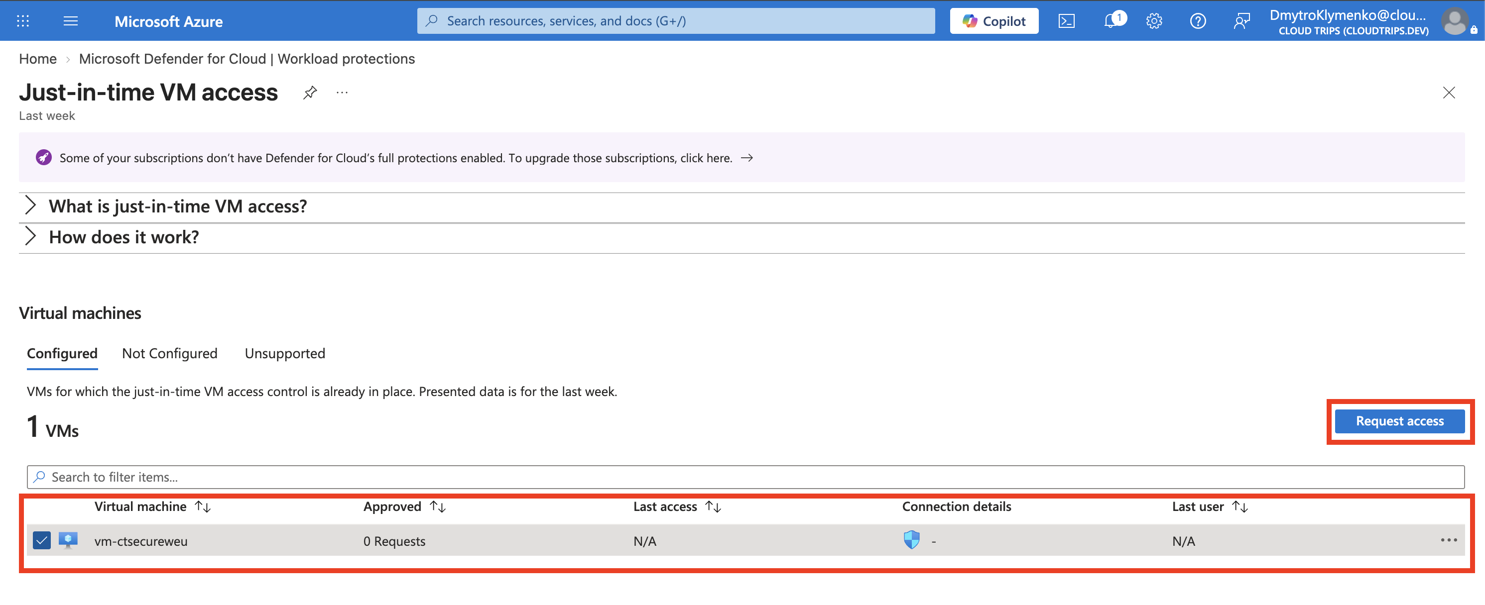This screenshot has height=605, width=1485.
Task: Click the N/A value under Last user
Action: tap(1184, 541)
